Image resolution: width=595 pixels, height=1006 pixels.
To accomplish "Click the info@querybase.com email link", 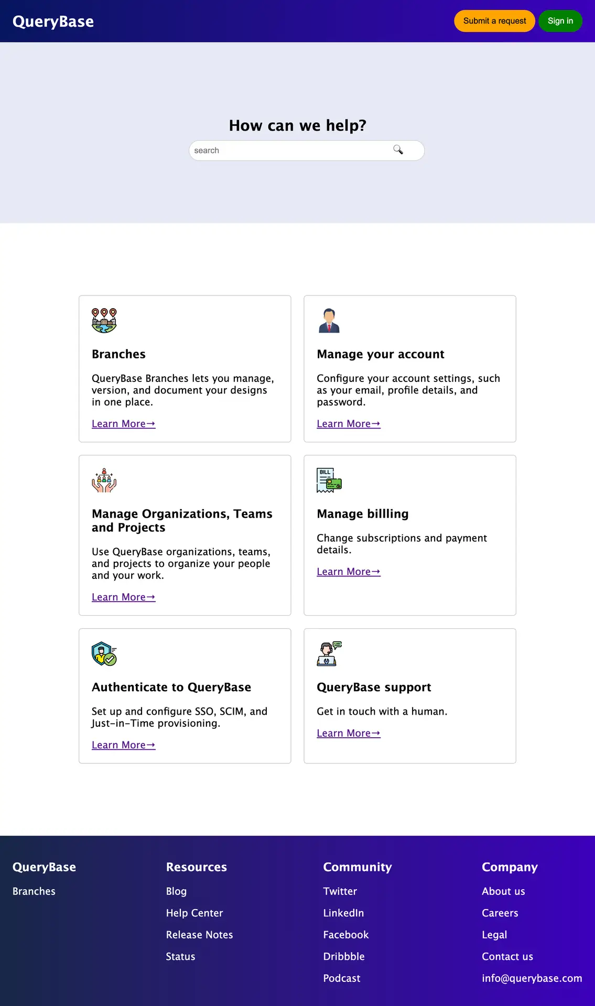I will coord(532,978).
